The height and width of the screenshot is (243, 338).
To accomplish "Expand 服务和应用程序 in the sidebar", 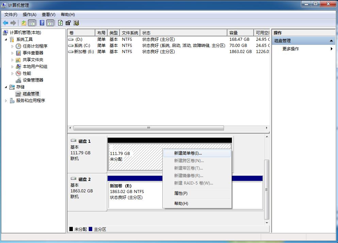I will coord(6,100).
